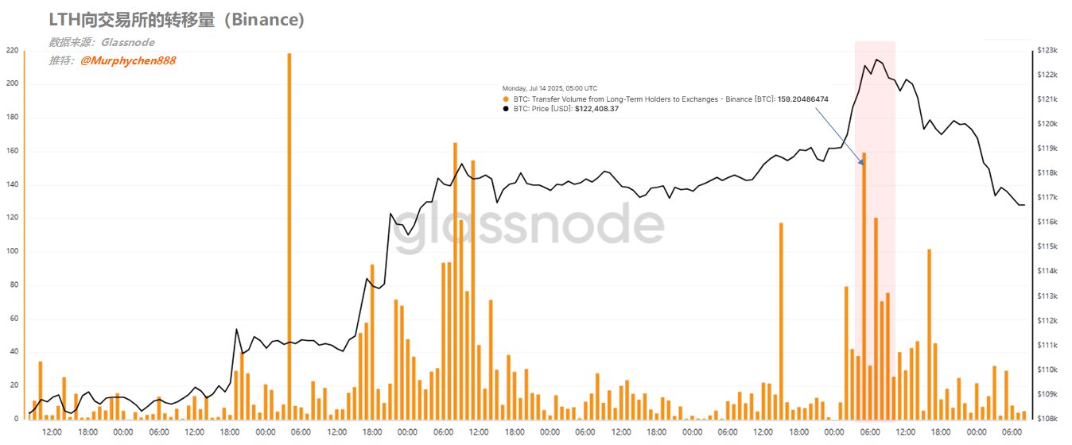
Task: Click the 220 label on left axis
Action: pyautogui.click(x=11, y=50)
